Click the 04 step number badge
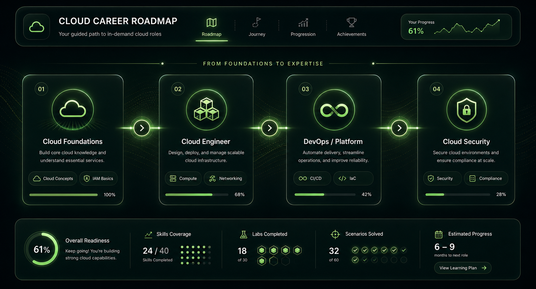The image size is (536, 289). pos(436,89)
